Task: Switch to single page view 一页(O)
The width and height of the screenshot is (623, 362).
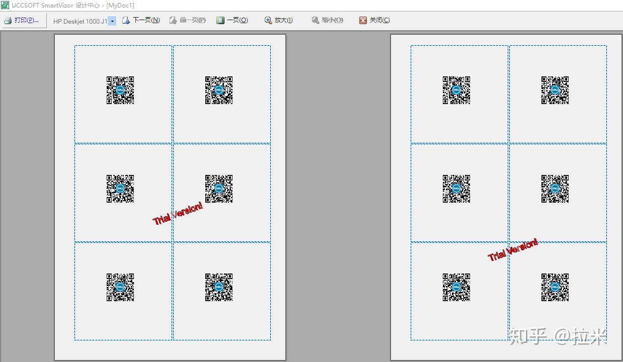Action: (232, 21)
